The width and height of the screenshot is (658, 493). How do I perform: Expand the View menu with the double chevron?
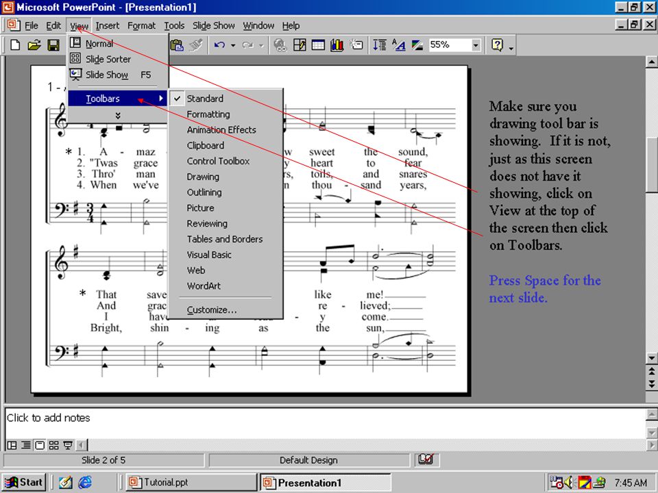[x=118, y=116]
